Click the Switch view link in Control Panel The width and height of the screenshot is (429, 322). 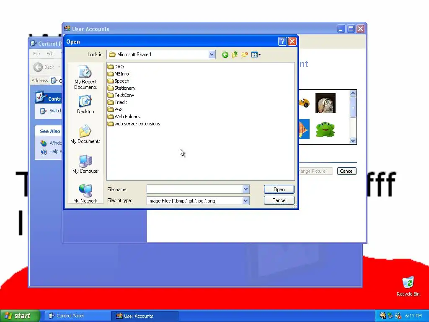coord(52,111)
